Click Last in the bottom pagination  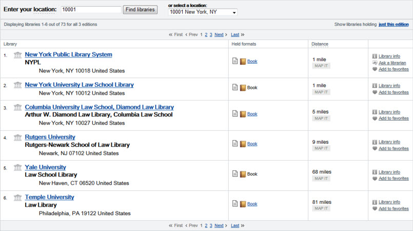pyautogui.click(x=235, y=225)
